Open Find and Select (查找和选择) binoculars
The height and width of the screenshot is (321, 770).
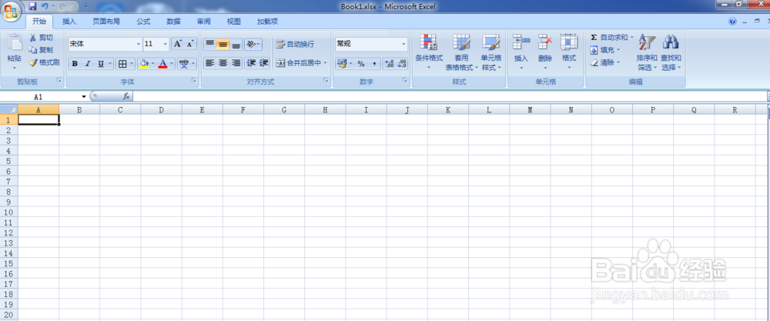(x=671, y=52)
